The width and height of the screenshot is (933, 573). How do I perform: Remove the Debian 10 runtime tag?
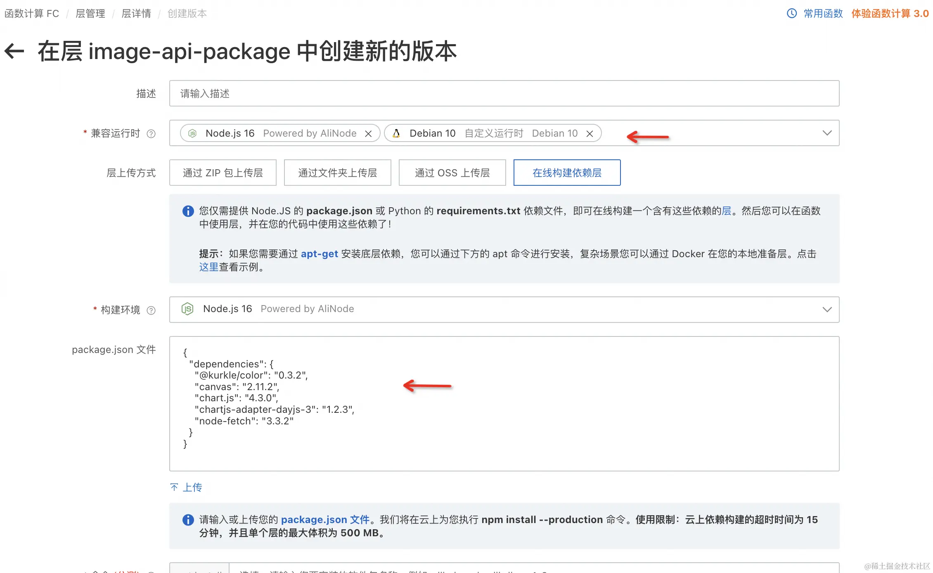tap(590, 134)
